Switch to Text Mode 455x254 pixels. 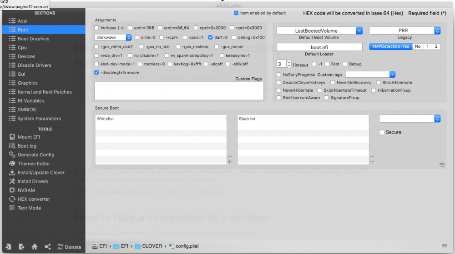point(29,208)
